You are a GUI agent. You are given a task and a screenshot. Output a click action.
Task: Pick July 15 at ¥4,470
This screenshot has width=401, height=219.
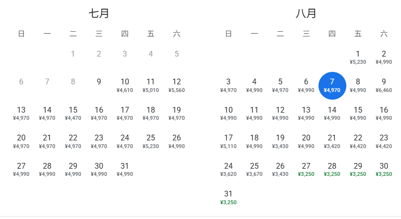[73, 113]
